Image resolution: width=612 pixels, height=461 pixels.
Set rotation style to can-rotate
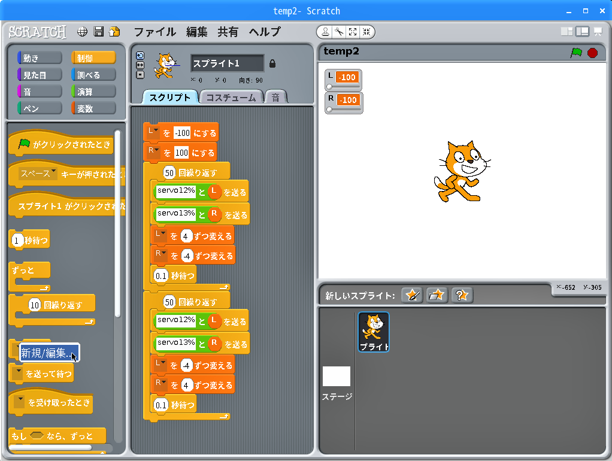[x=140, y=56]
